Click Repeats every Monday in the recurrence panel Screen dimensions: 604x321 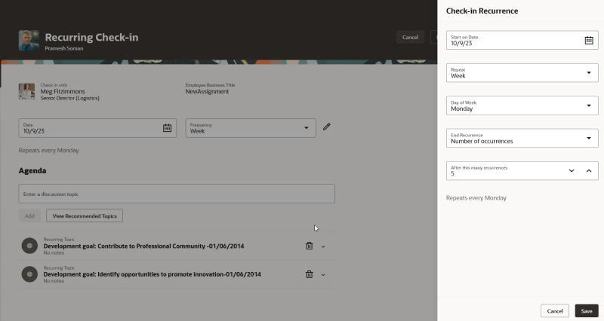pos(476,198)
